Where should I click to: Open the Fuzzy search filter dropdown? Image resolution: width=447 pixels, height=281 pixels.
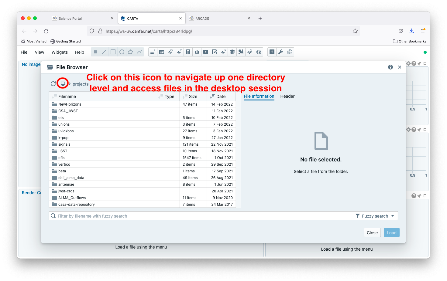[375, 216]
